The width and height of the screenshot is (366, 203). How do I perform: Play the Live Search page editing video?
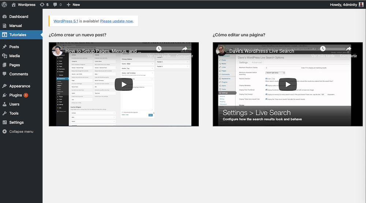pyautogui.click(x=288, y=84)
